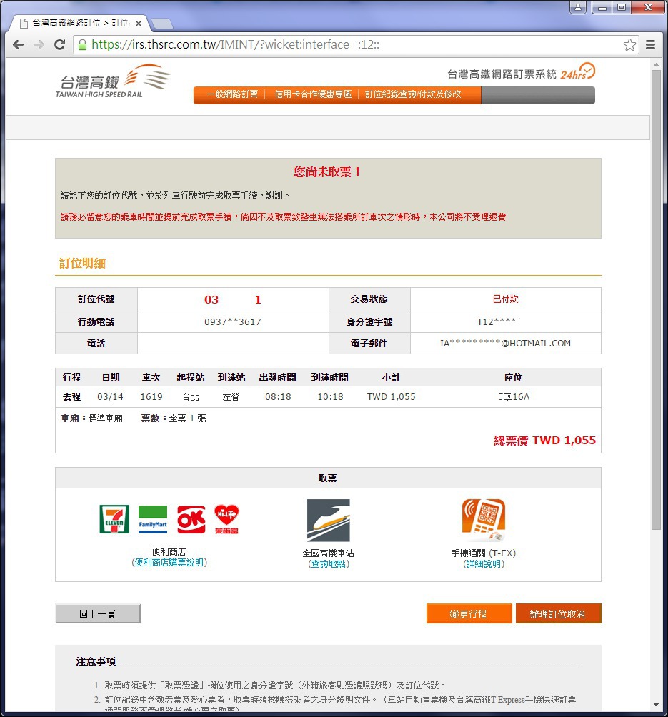Click the train number 1619
The image size is (668, 717).
(x=151, y=397)
